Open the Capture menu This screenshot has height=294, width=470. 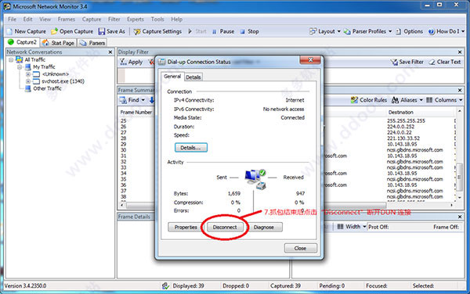[92, 19]
